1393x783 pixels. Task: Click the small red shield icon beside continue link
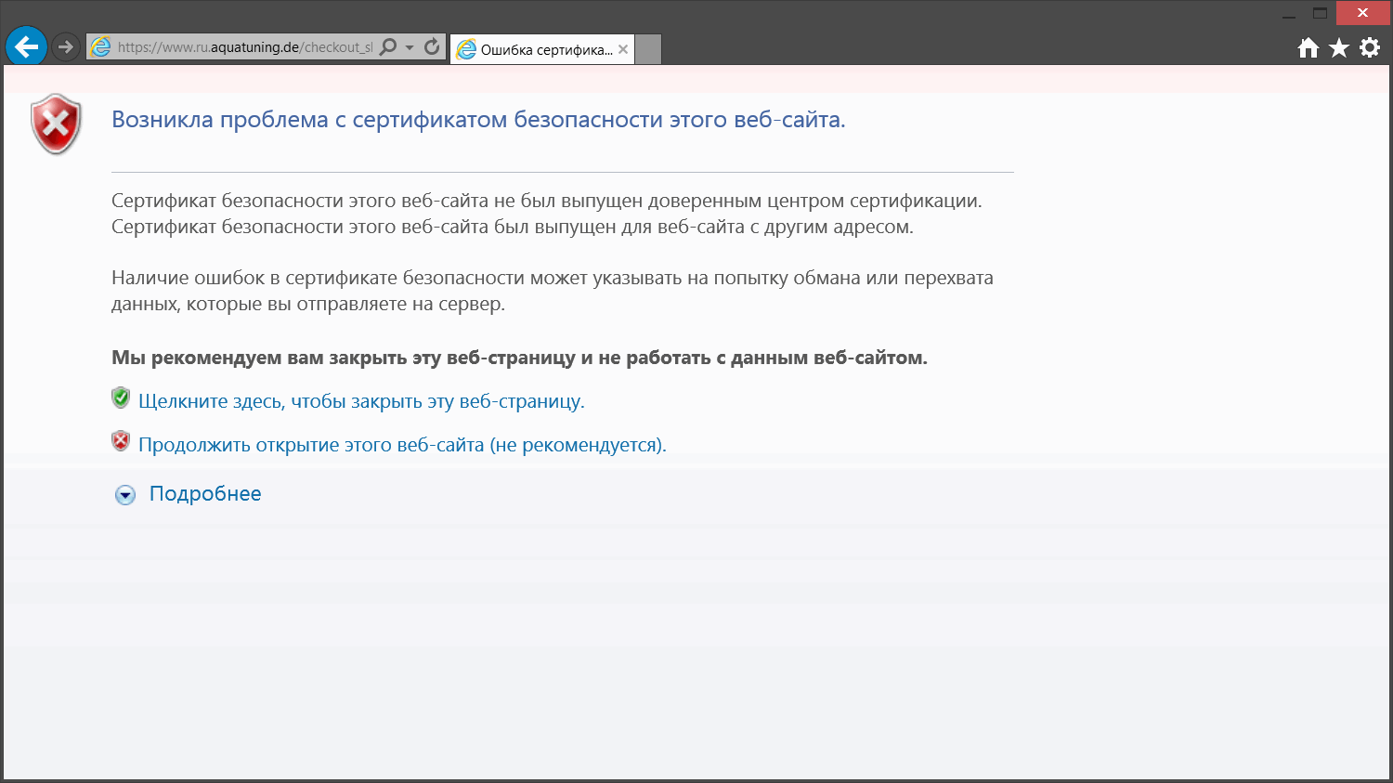pos(121,441)
